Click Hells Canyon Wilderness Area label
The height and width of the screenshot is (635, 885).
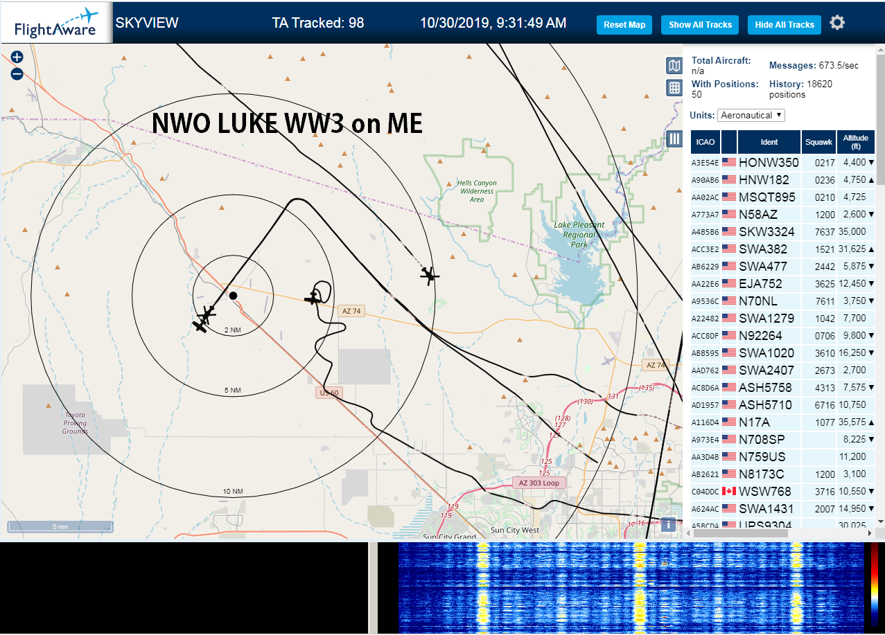point(477,191)
